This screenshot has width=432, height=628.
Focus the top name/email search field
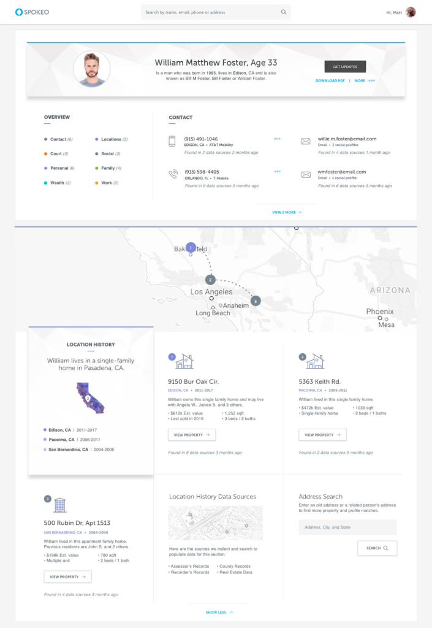[x=216, y=12]
